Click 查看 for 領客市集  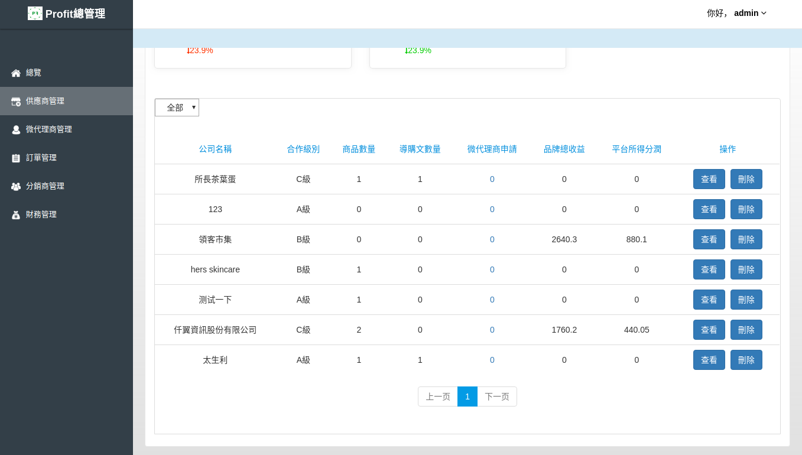pos(709,239)
